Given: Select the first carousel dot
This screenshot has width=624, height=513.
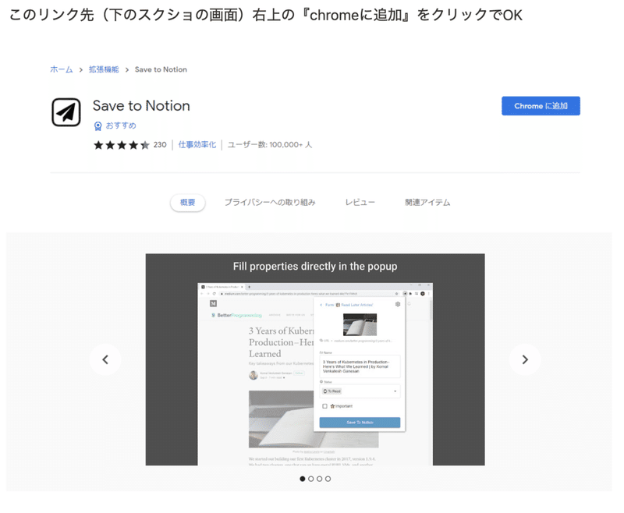Looking at the screenshot, I should [x=303, y=479].
